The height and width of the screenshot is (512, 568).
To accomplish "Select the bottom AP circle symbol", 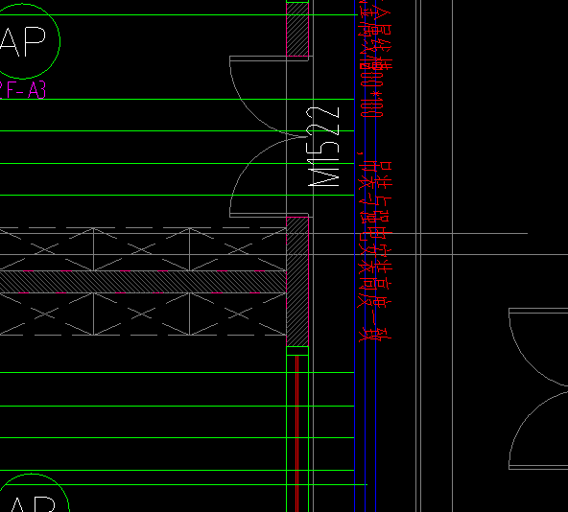I will (33, 493).
